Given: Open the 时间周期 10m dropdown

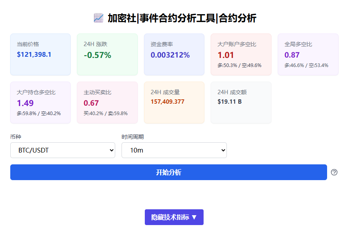Looking at the screenshot, I should 174,150.
